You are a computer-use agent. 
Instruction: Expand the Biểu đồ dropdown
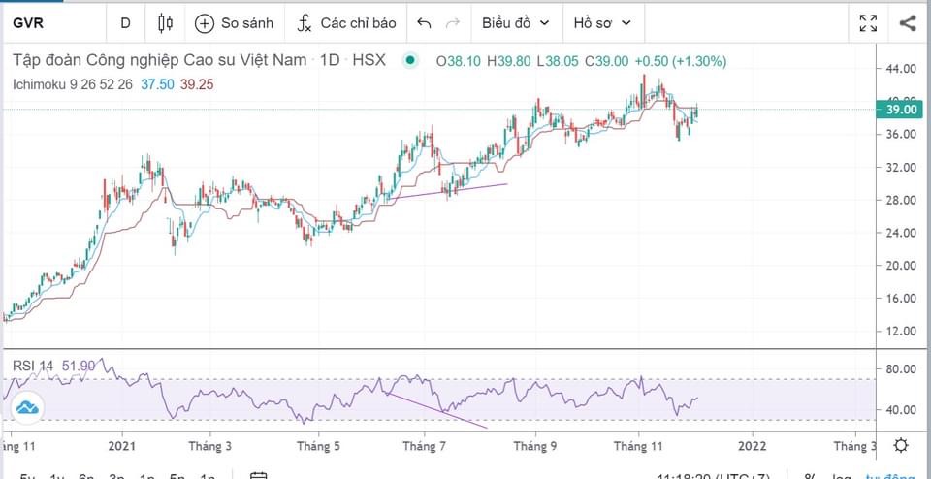[515, 23]
